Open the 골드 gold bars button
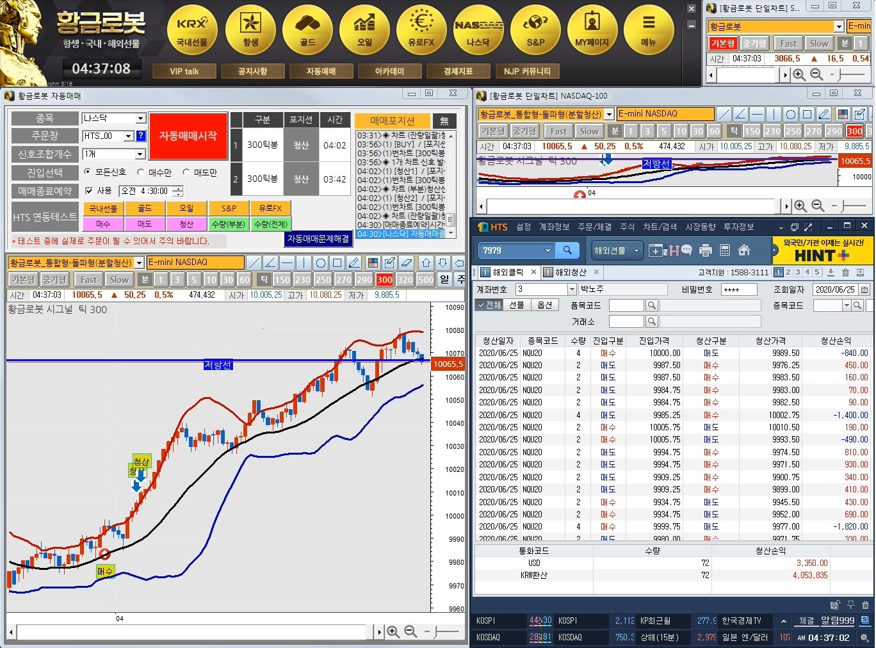This screenshot has height=648, width=876. 307,29
